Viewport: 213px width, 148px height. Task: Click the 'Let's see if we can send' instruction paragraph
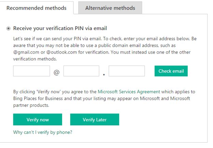102,39
